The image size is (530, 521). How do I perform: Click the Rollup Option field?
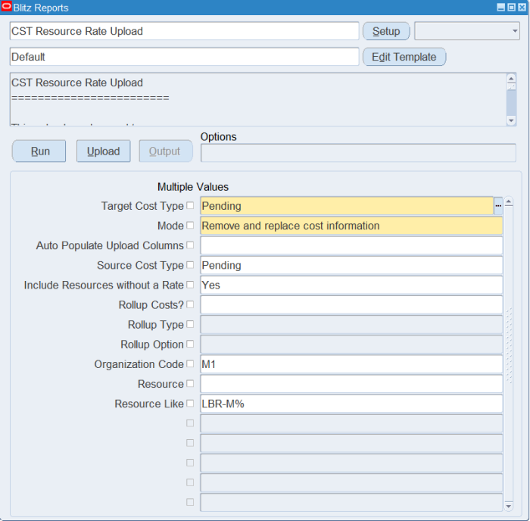click(x=351, y=345)
